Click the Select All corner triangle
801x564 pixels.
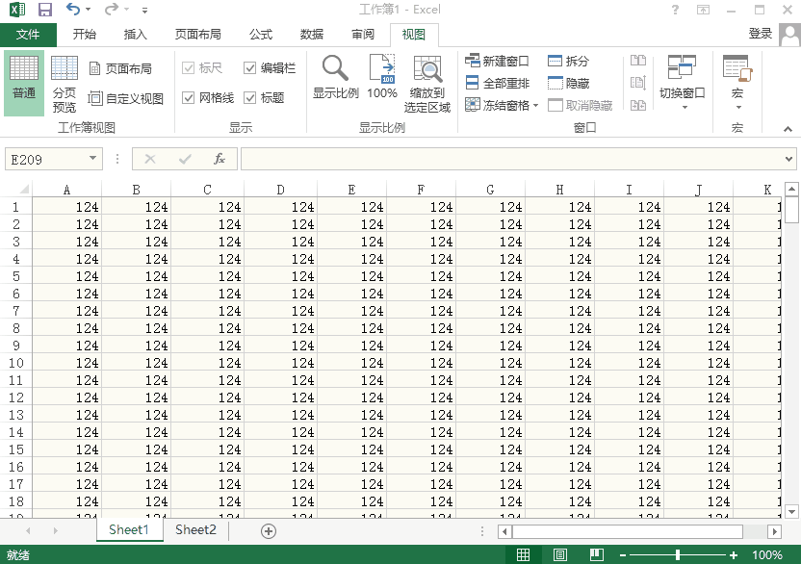24,190
